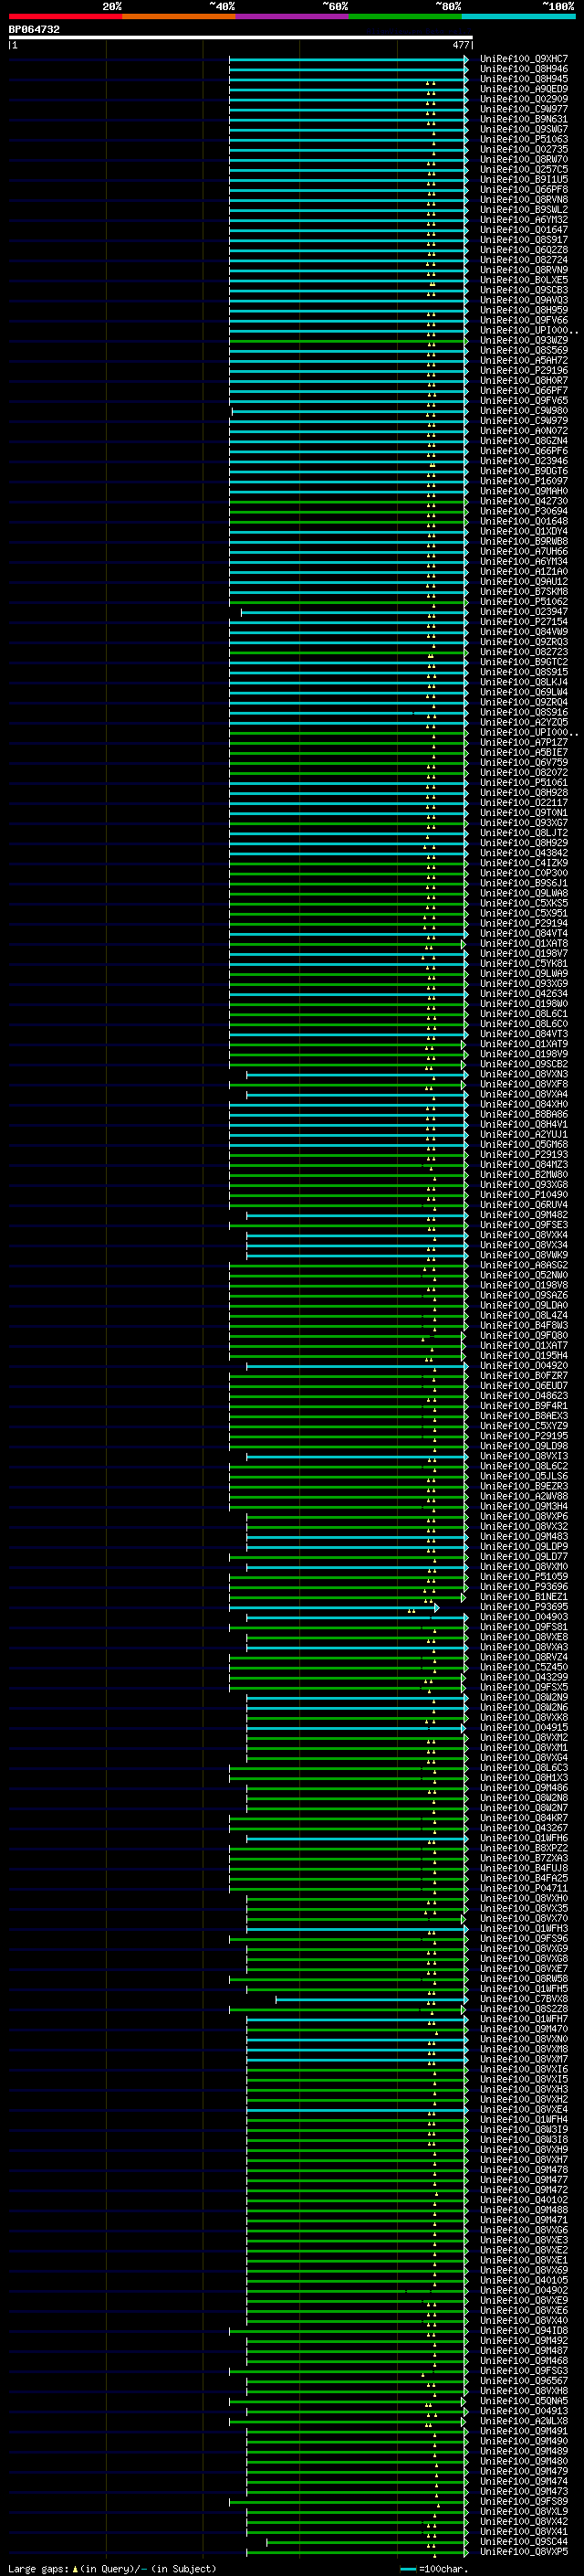Screen dimensions: 584x2576
Task: Click the purple ~60% identity legend segment
Action: pos(291,16)
